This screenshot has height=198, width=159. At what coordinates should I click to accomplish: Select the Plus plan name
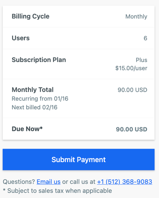coord(142,60)
